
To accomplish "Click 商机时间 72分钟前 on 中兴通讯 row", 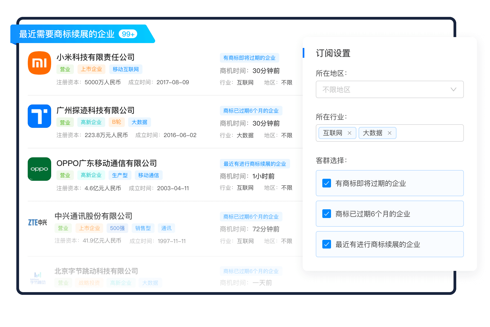I will 266,229.
